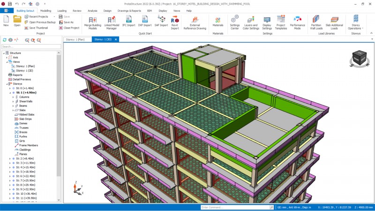Collapse the Structure root node
The height and width of the screenshot is (211, 375).
[4, 53]
